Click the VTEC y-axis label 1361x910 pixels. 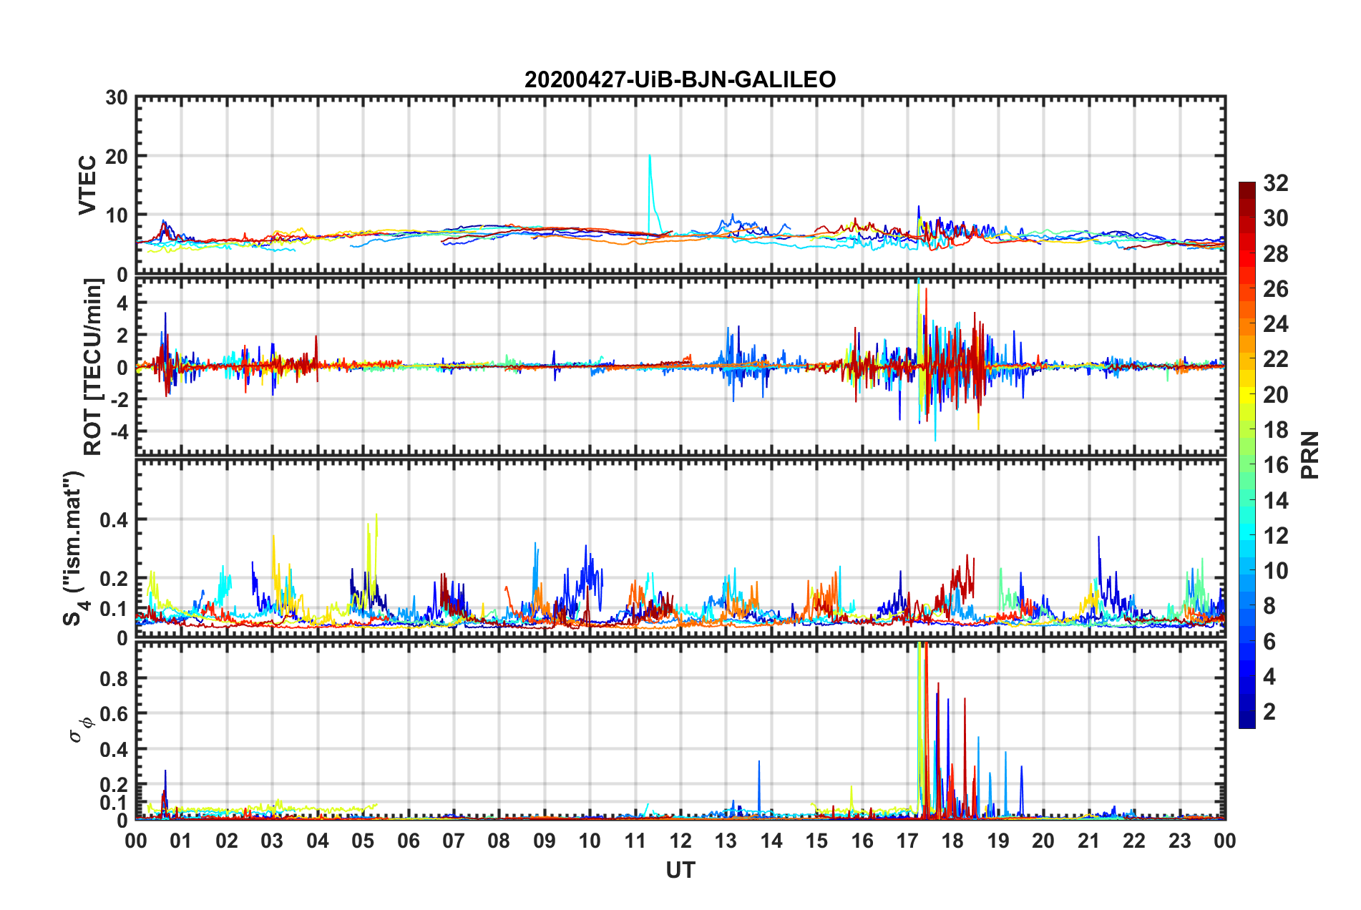point(87,185)
